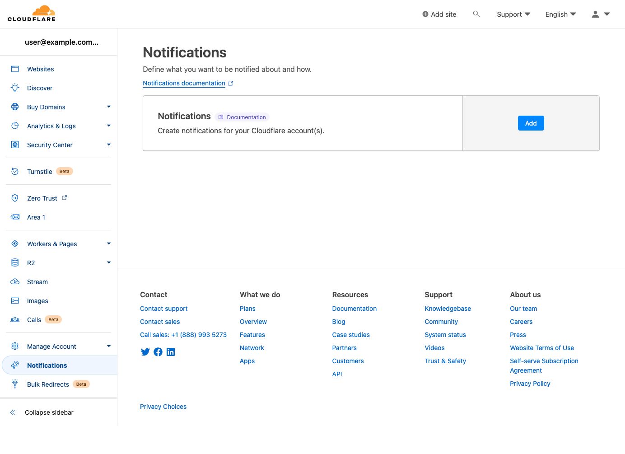Click the Workers & Pages icon
625x454 pixels.
(15, 243)
